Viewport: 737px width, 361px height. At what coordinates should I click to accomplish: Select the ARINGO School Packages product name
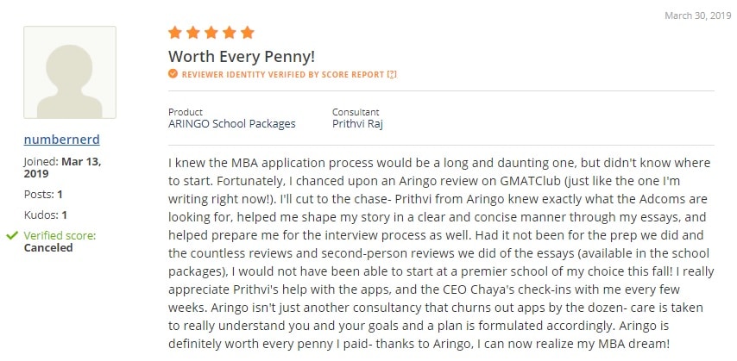point(231,123)
